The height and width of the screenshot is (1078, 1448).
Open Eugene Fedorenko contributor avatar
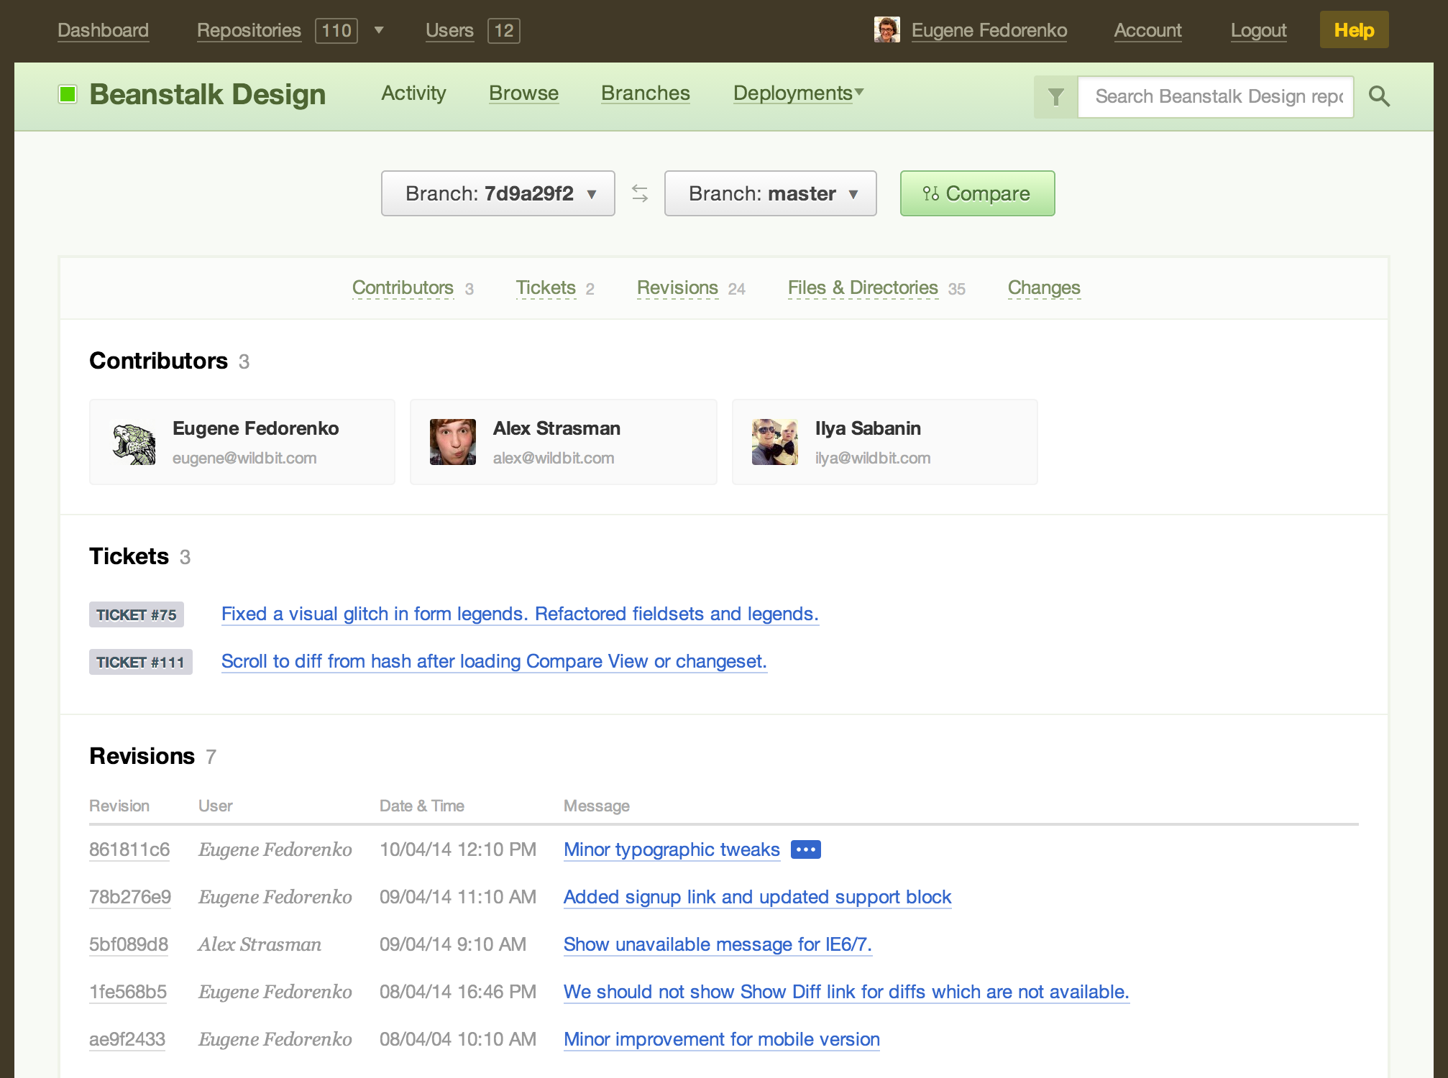(134, 443)
